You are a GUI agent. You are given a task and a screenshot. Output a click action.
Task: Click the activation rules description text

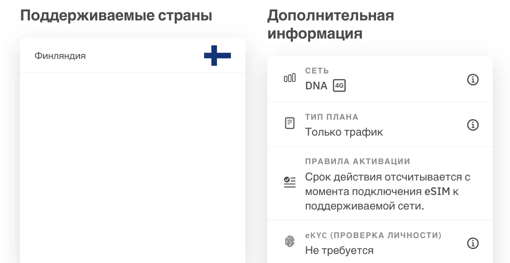(388, 191)
